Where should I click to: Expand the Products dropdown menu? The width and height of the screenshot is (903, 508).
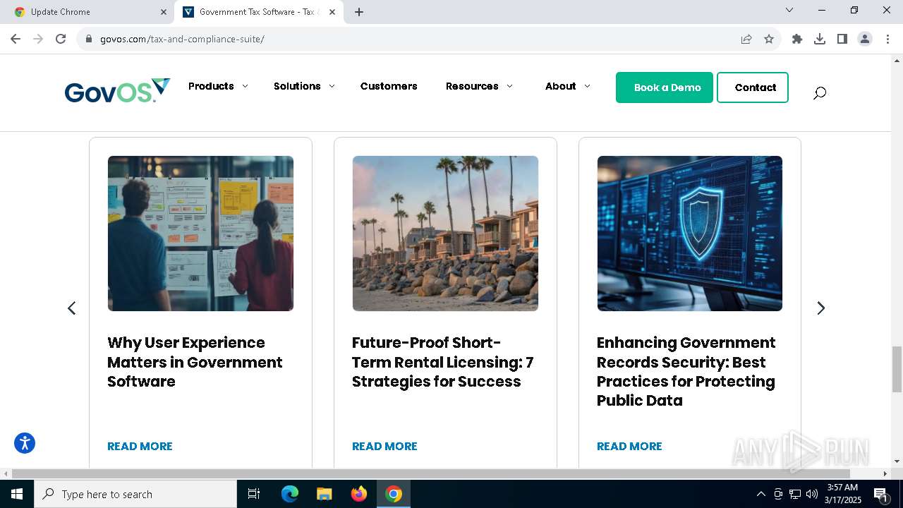[x=218, y=86]
